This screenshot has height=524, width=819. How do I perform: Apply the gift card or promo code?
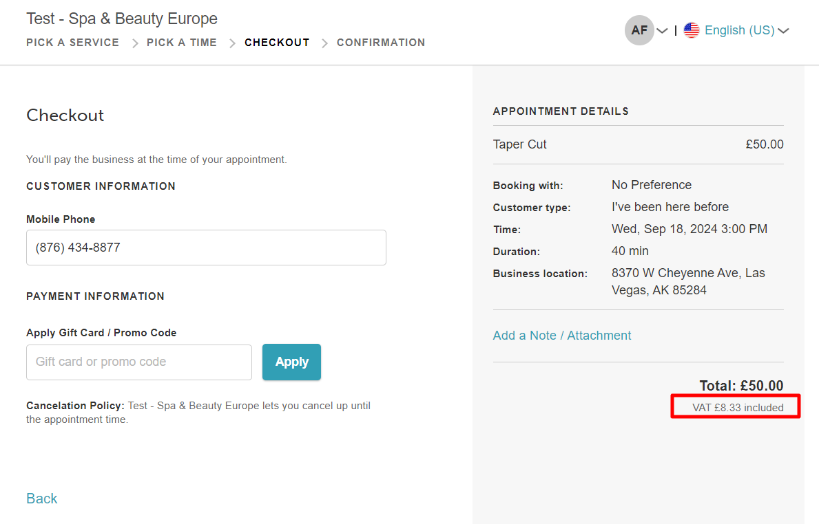pos(291,362)
